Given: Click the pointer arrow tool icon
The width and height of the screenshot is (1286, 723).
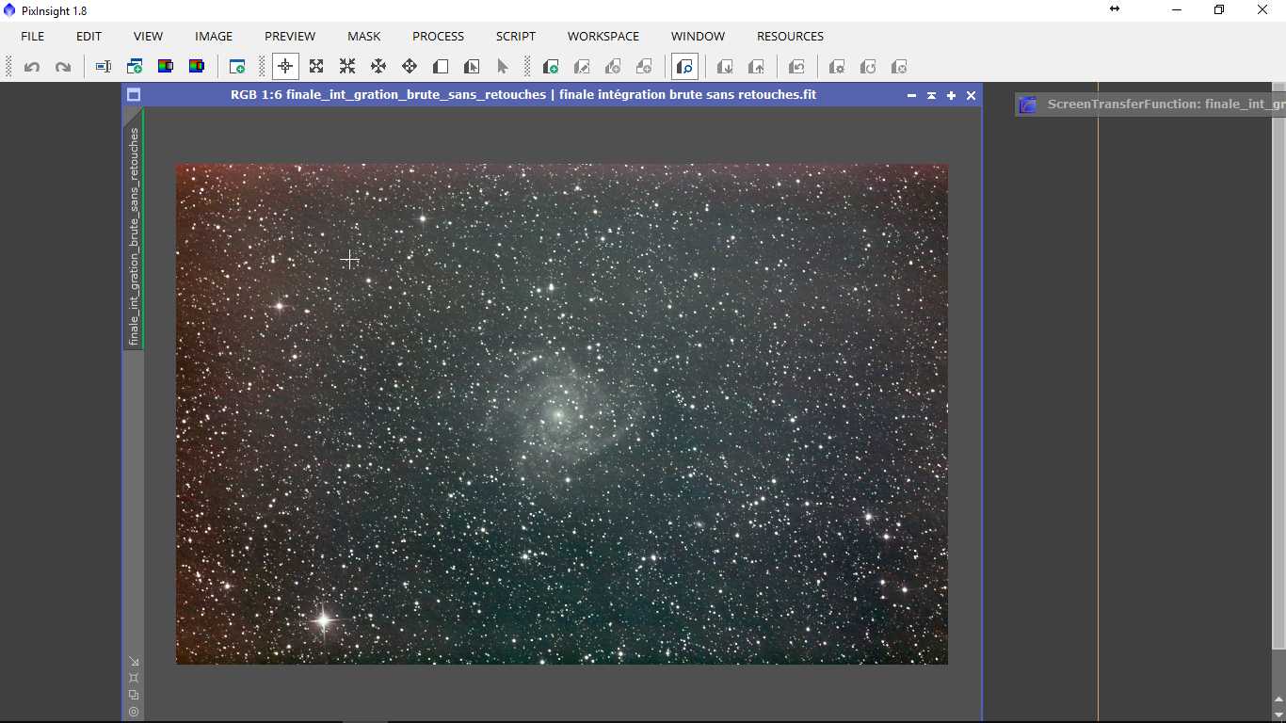Looking at the screenshot, I should pos(503,67).
